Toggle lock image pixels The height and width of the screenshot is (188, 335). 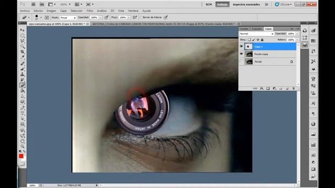click(253, 40)
